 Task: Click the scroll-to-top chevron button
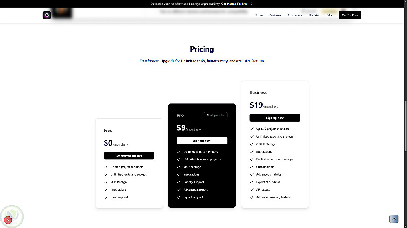(x=394, y=219)
